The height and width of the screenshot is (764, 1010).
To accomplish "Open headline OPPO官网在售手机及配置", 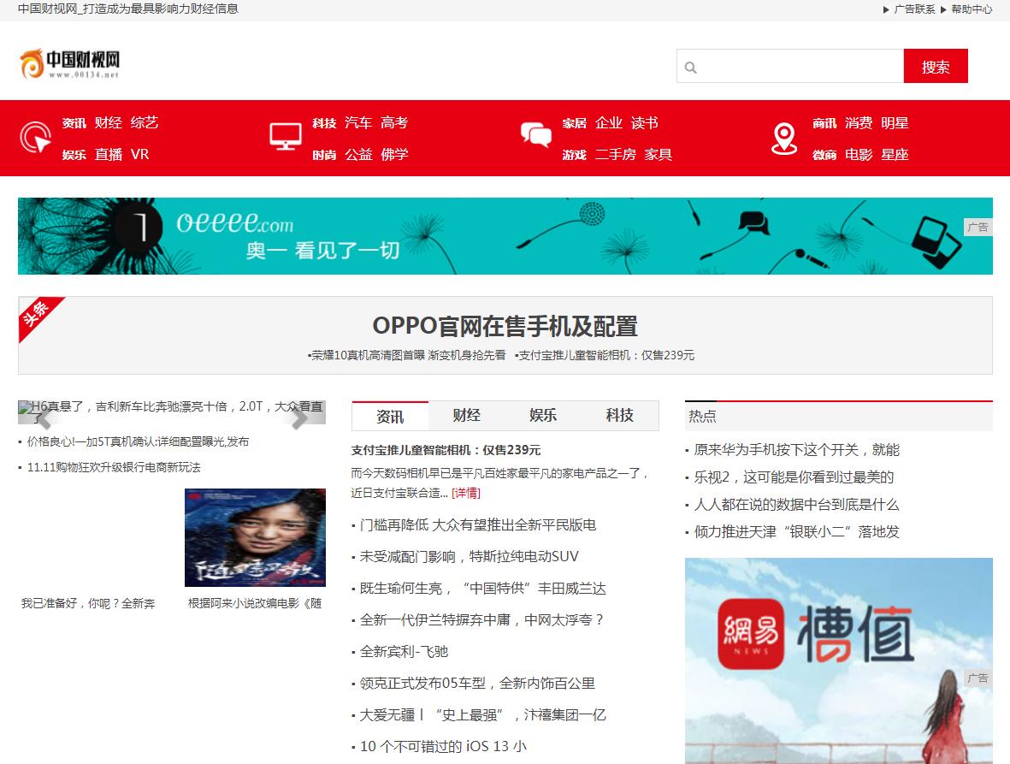I will (x=505, y=326).
